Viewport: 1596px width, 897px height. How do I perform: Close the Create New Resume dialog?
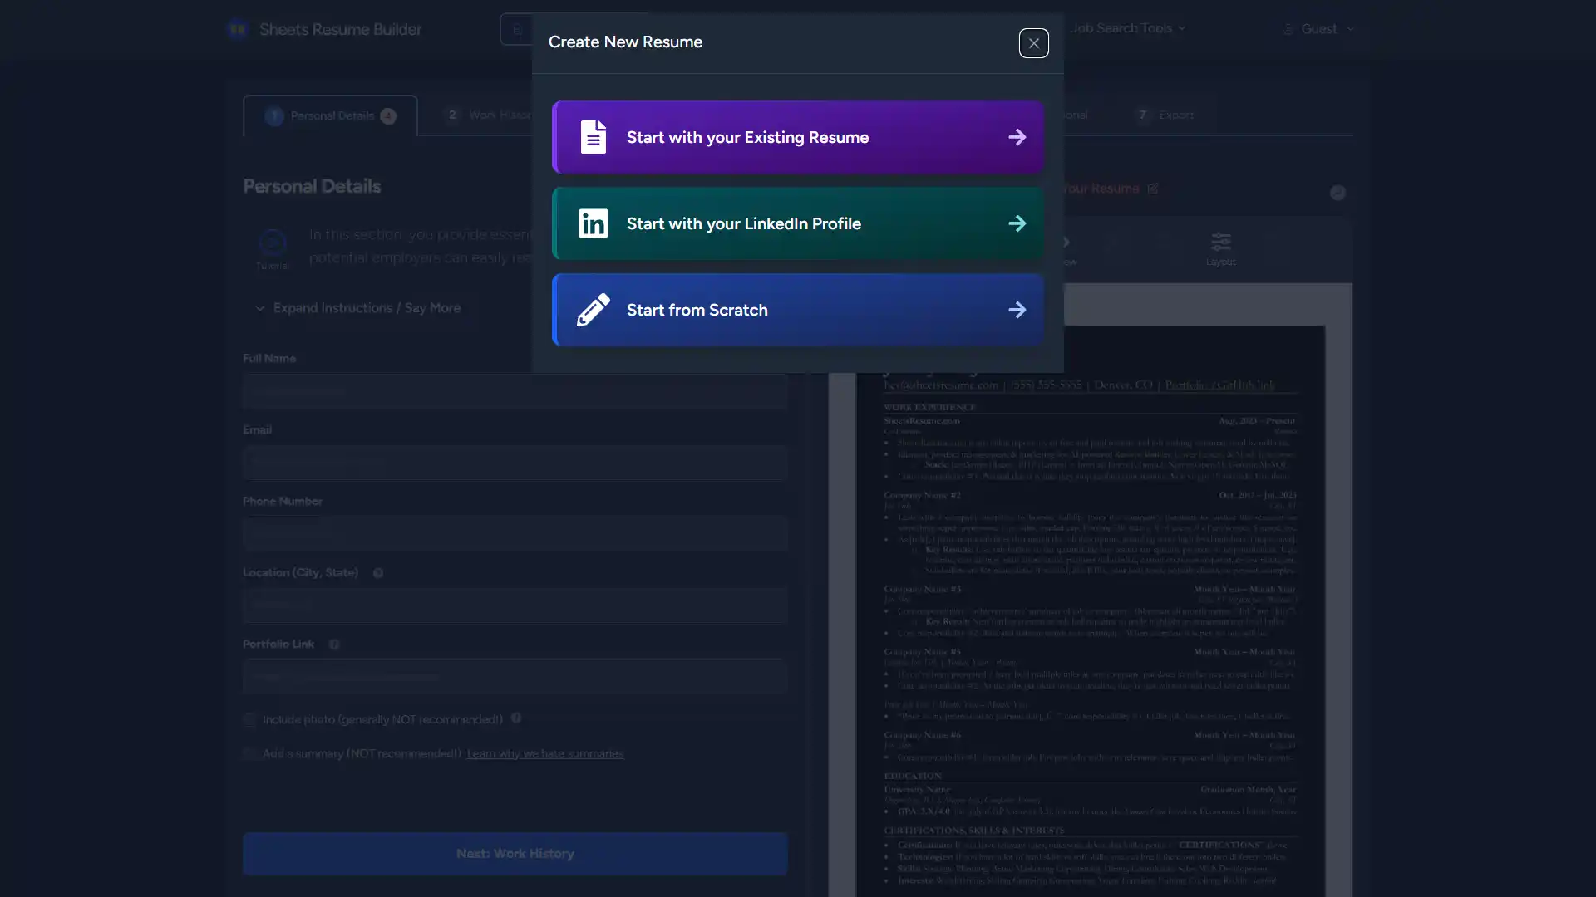click(x=1033, y=43)
